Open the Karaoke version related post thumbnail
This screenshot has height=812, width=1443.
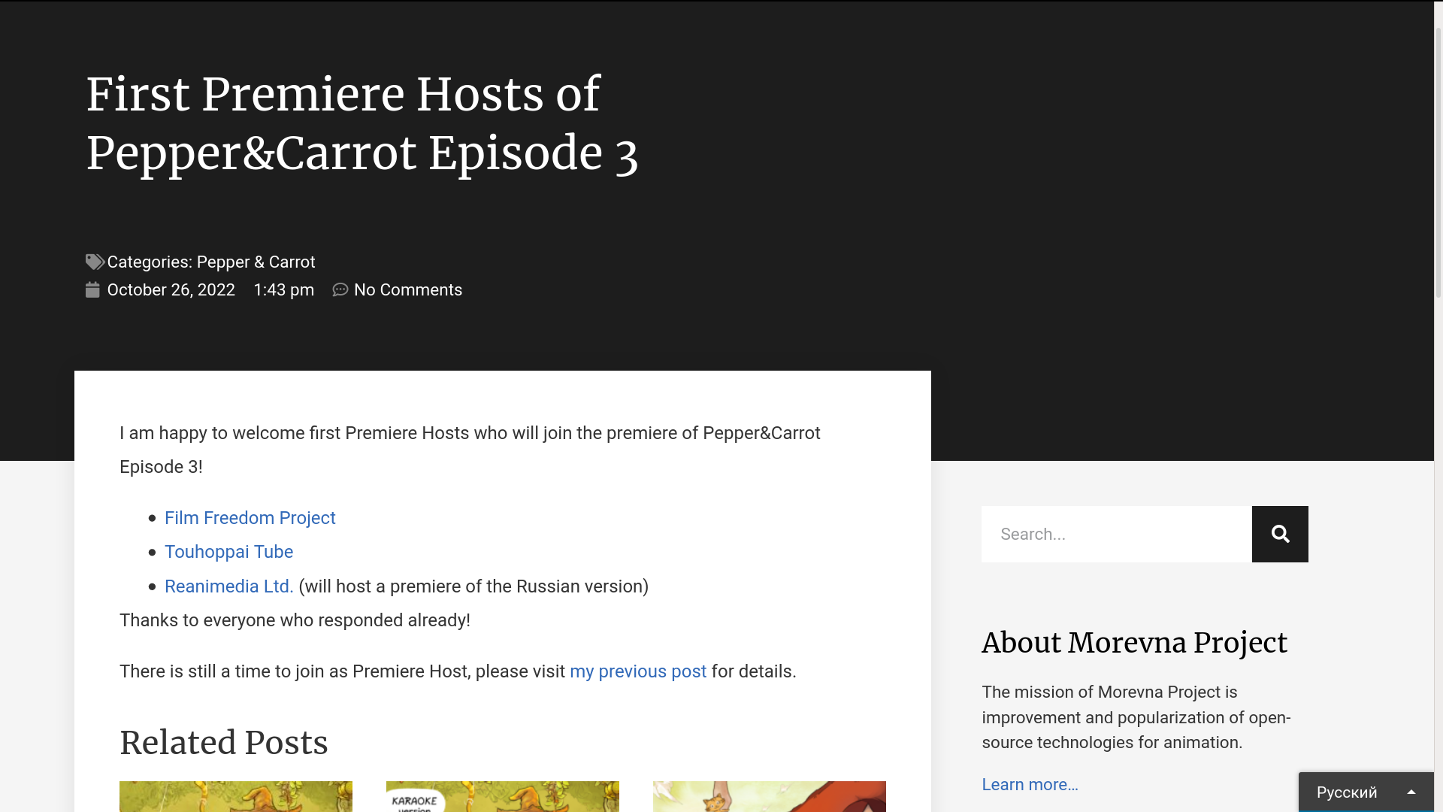(502, 796)
